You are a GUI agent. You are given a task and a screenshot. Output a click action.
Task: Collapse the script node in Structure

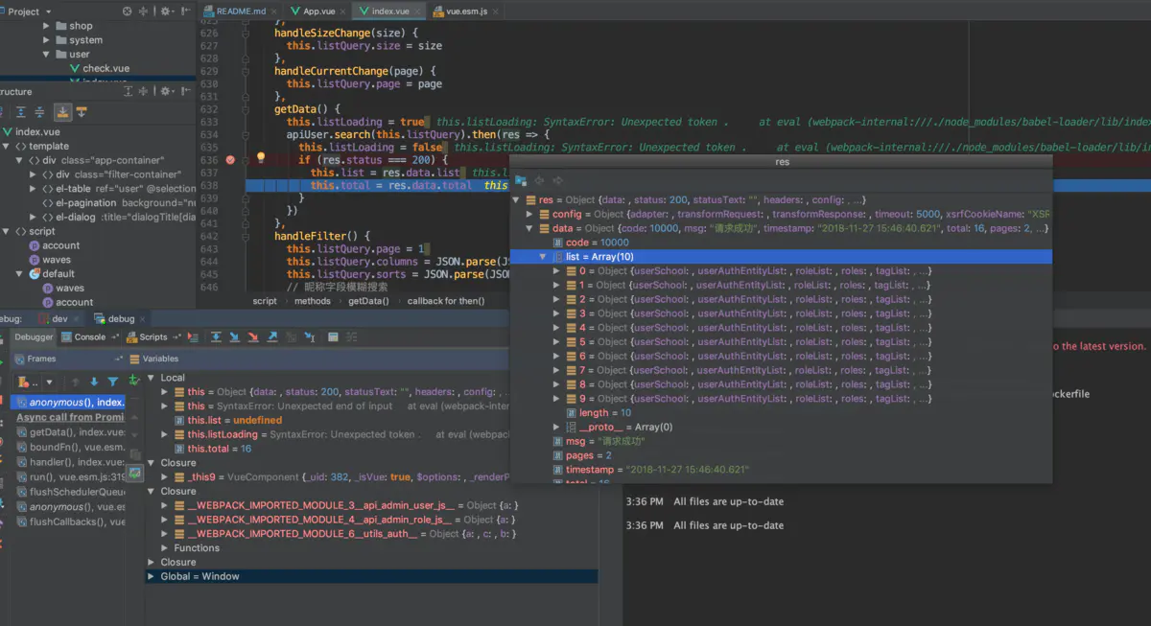[x=7, y=231]
